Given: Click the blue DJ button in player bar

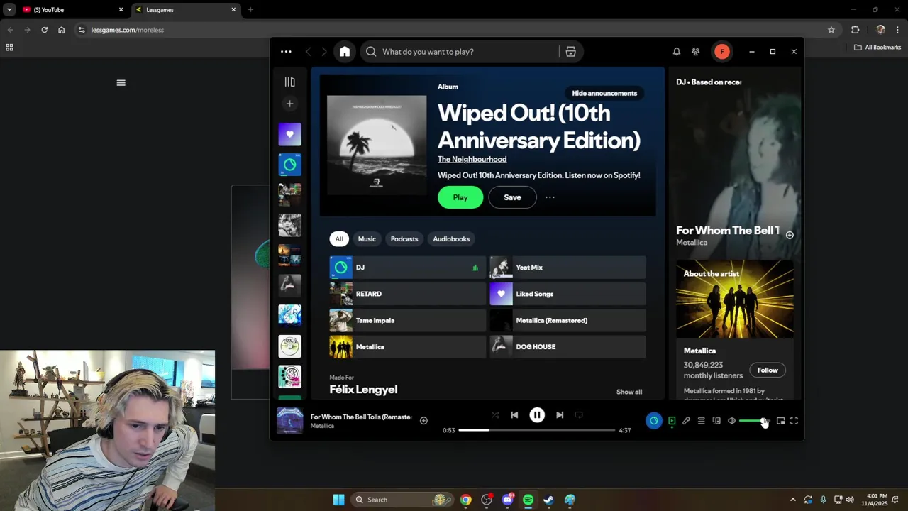Looking at the screenshot, I should (x=653, y=421).
